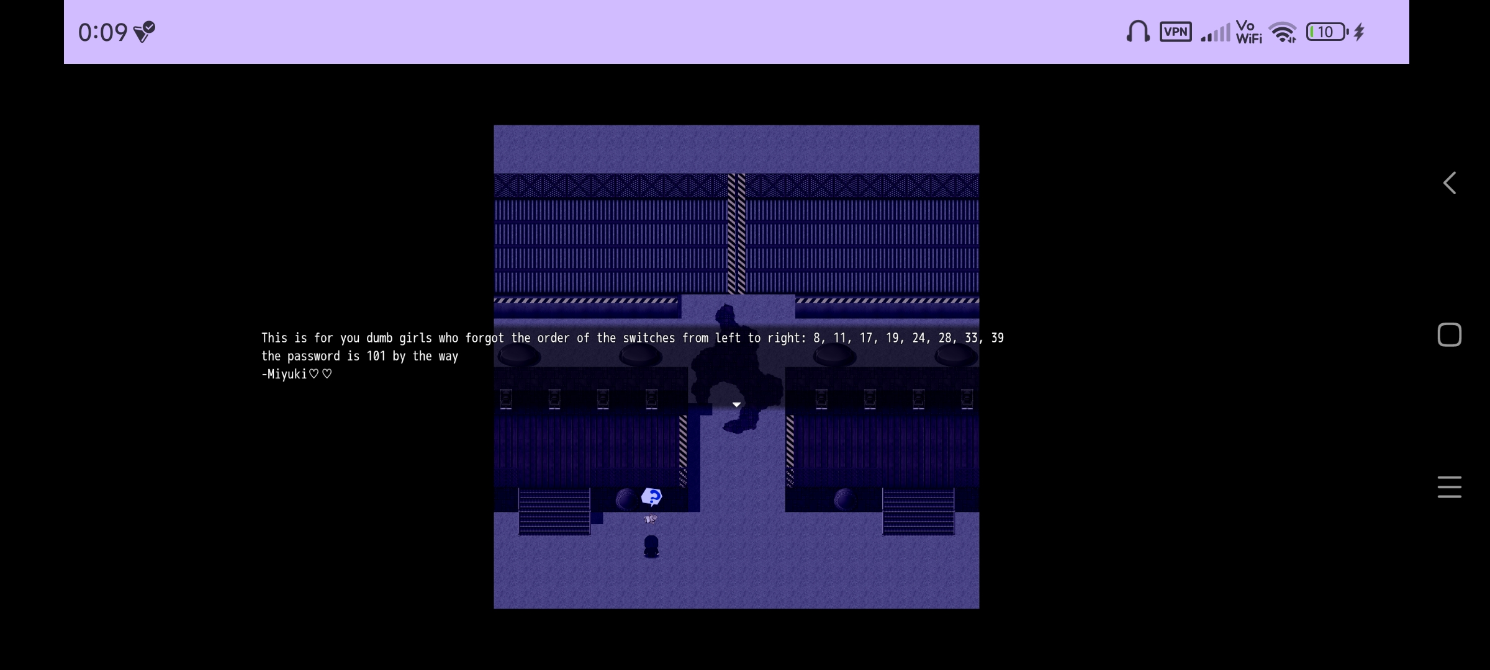Tap the "-Miyuki" signature line
This screenshot has height=670, width=1490.
297,374
